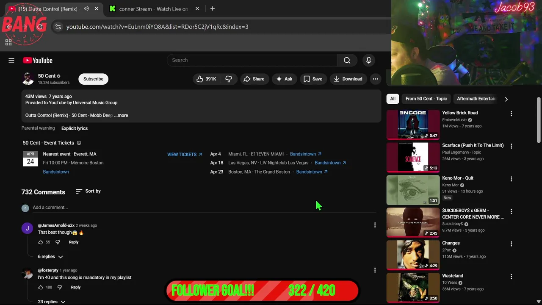Screen dimensions: 542x305
Task: Share the Outta Control video
Action: click(x=254, y=79)
